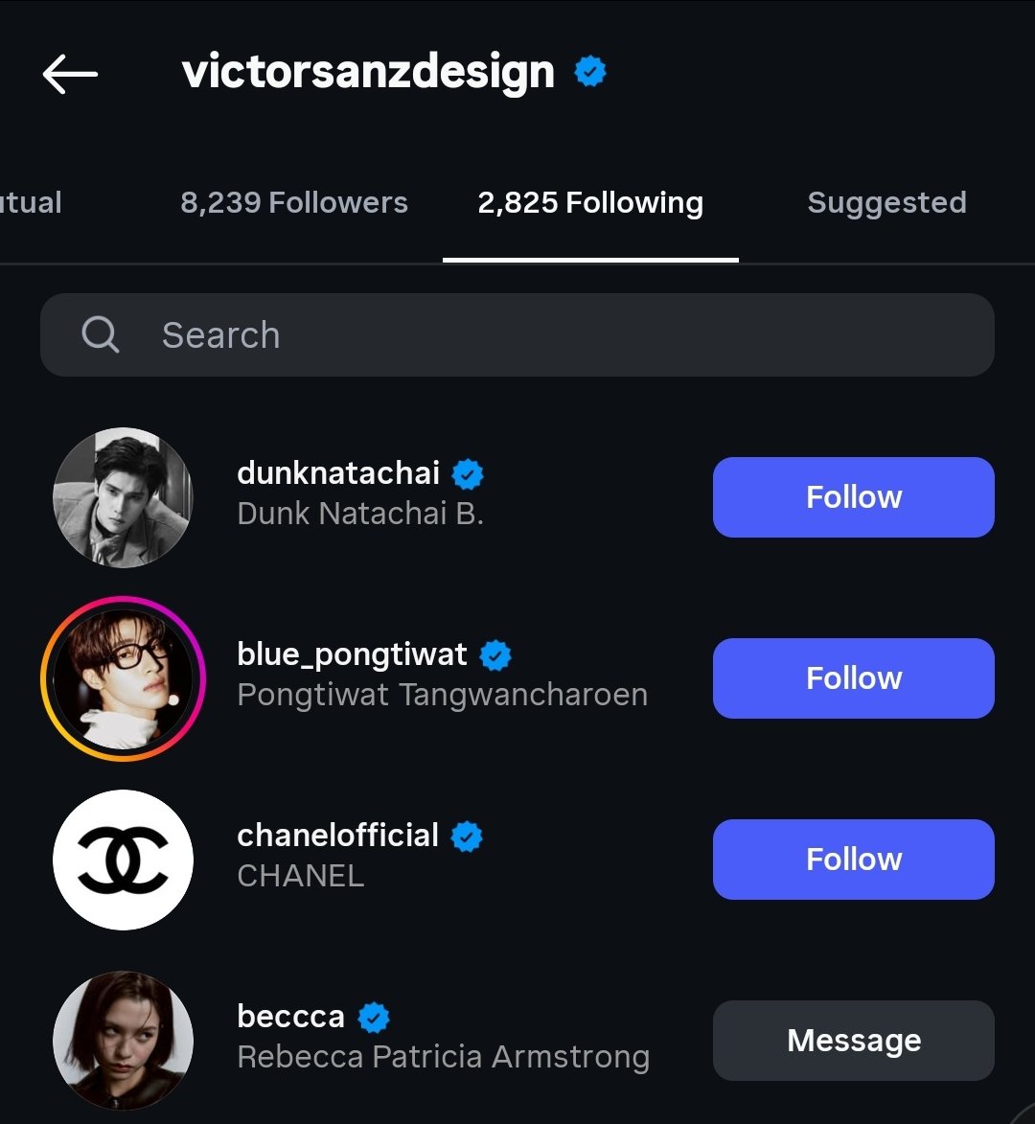Select the 2,825 Following tab

point(590,203)
